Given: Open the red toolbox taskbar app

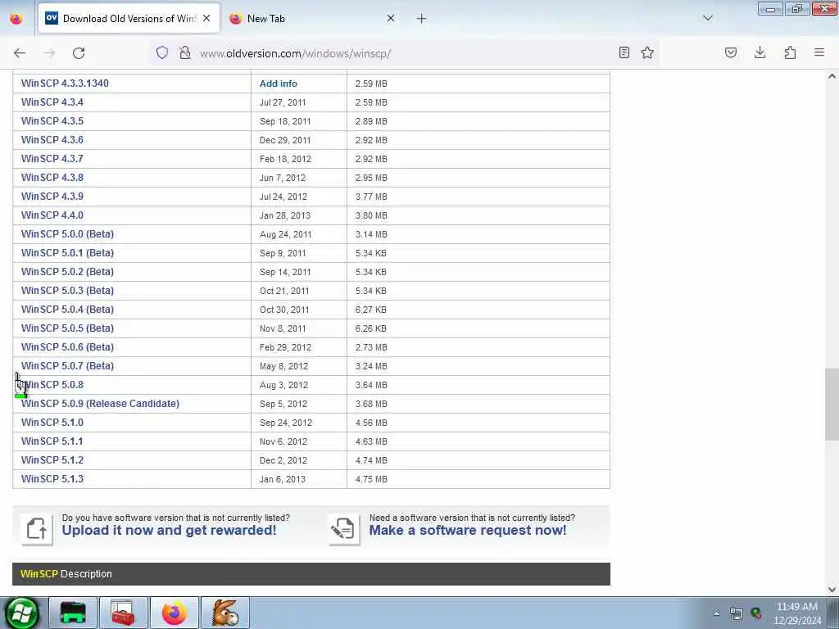Looking at the screenshot, I should pyautogui.click(x=123, y=613).
